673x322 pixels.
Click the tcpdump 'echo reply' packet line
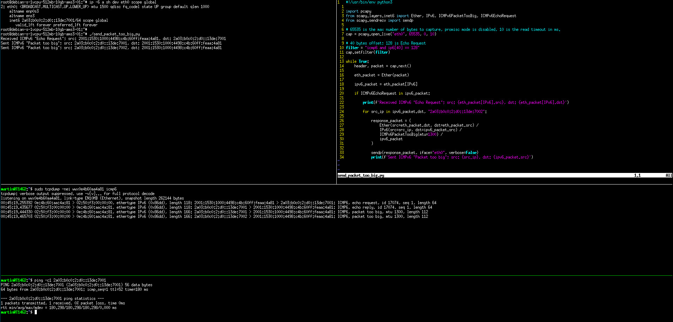[x=216, y=208]
